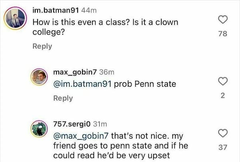
Task: View the 78 likes count
Action: pos(223,34)
